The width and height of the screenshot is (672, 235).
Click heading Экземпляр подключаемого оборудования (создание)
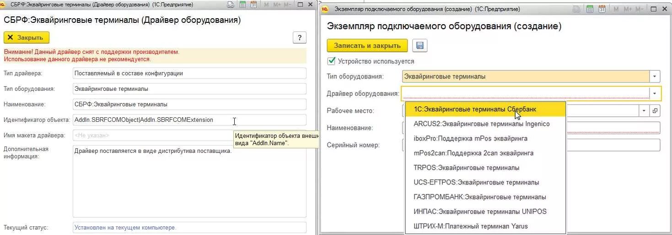pyautogui.click(x=444, y=26)
